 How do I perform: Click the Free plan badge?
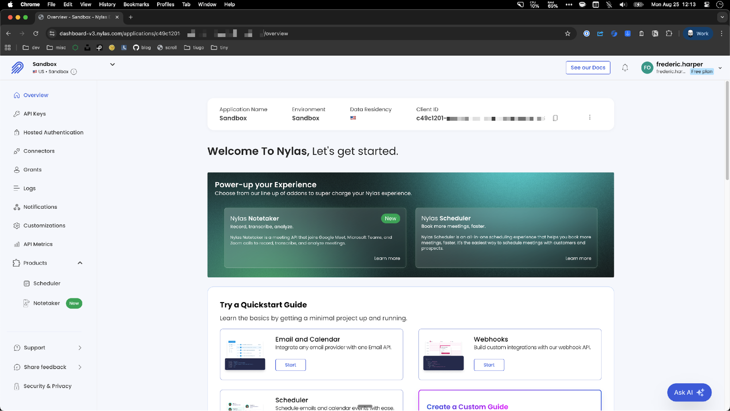(x=701, y=72)
